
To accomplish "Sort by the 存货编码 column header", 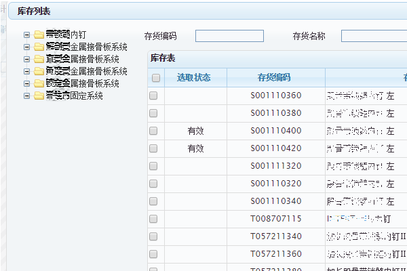I will pos(276,77).
